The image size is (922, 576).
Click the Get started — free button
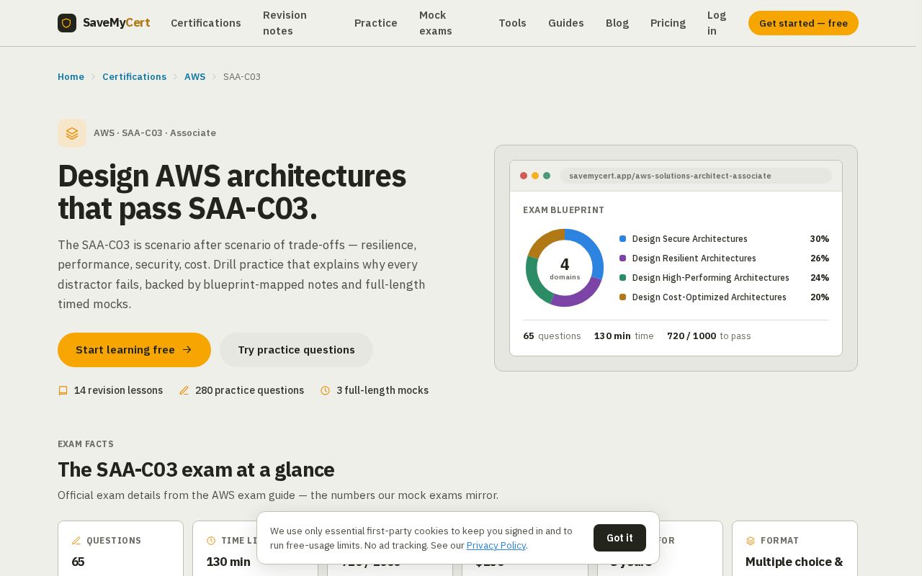pyautogui.click(x=803, y=23)
